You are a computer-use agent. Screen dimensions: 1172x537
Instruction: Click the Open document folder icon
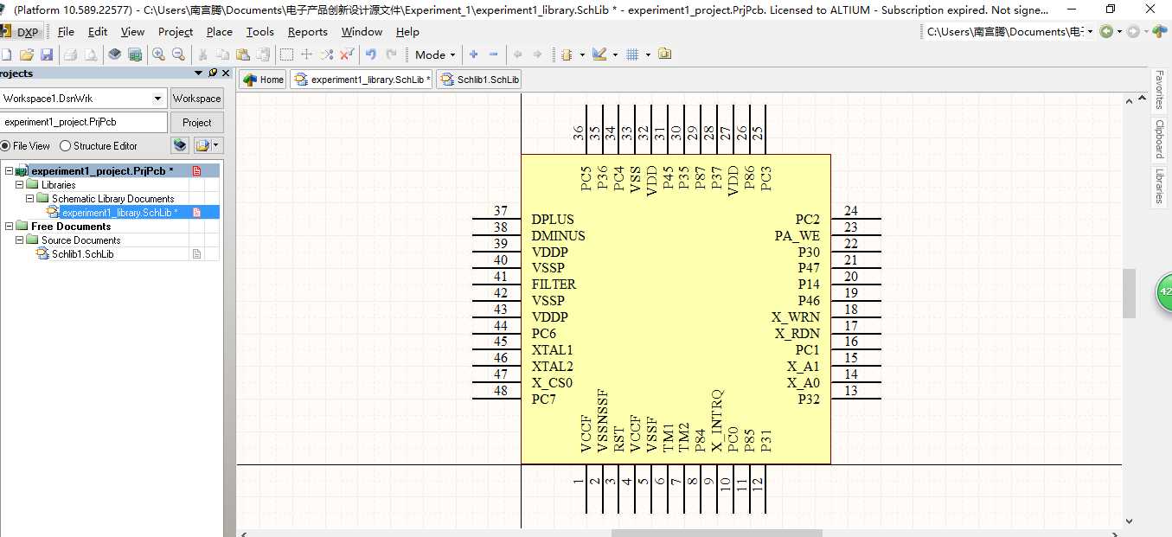tap(27, 54)
